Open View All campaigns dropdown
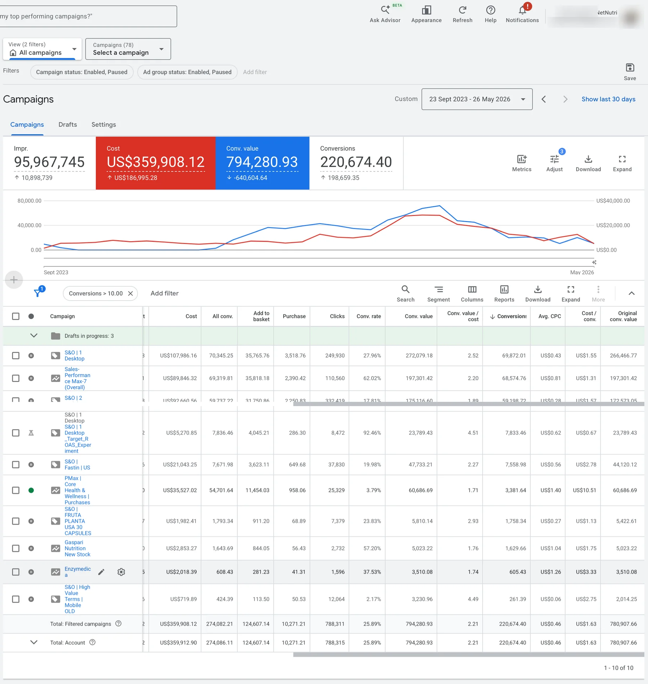 [42, 49]
